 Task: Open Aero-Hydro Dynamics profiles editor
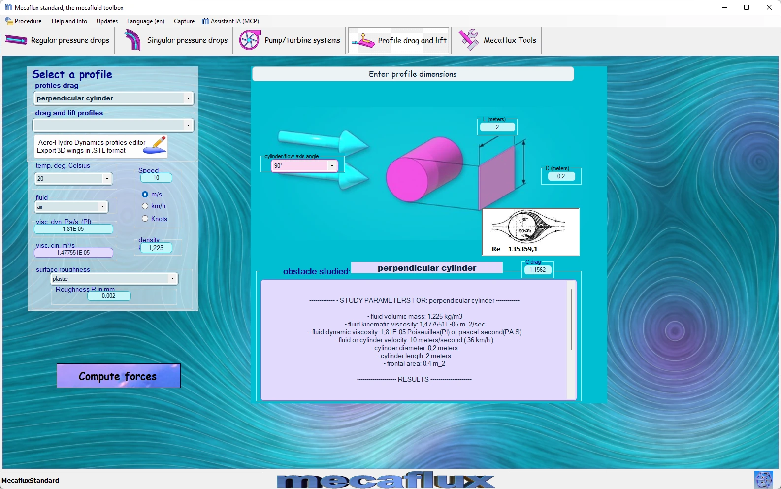tap(101, 146)
